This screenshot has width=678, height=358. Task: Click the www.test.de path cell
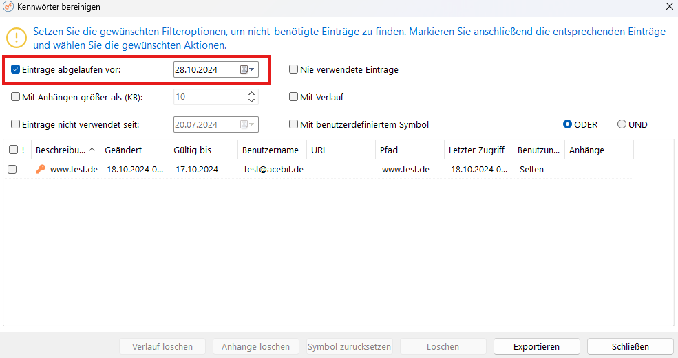[x=405, y=169]
